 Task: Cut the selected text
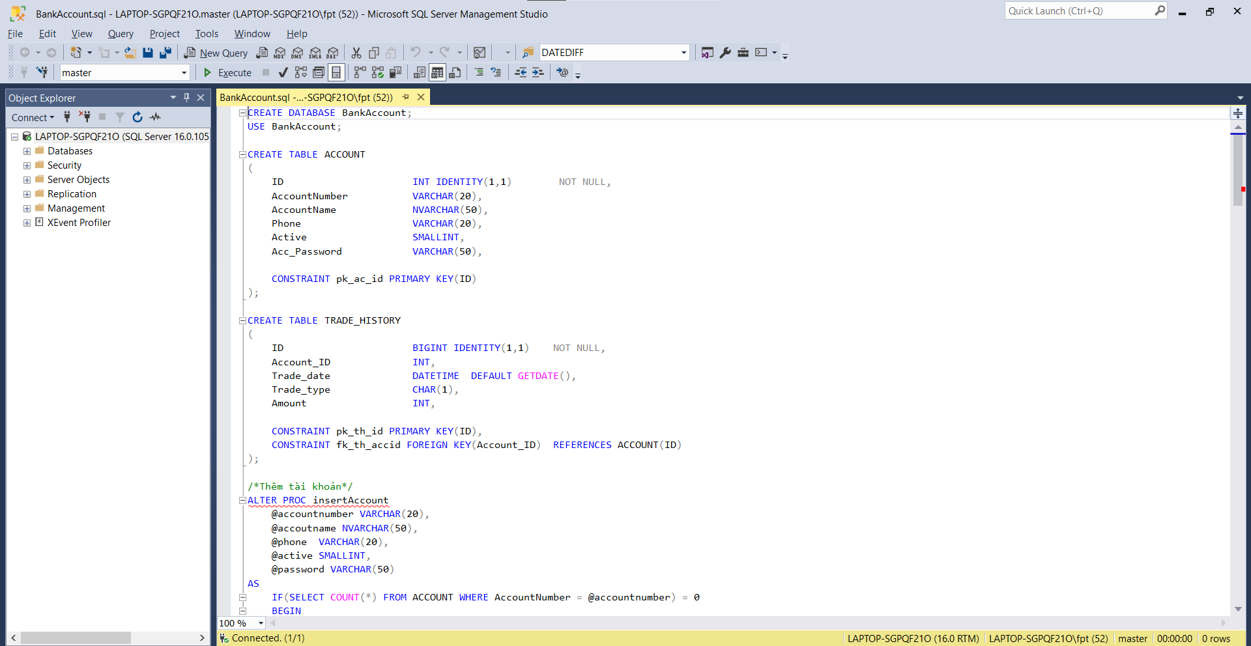[356, 53]
